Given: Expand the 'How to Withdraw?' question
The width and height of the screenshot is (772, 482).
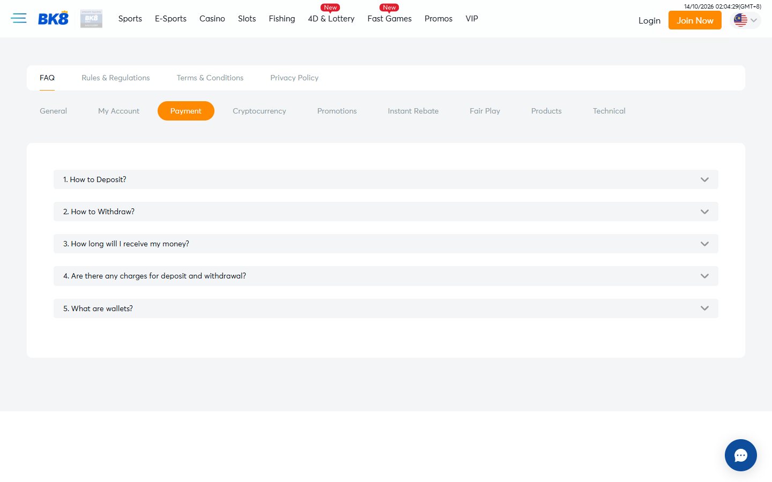Looking at the screenshot, I should (x=386, y=212).
